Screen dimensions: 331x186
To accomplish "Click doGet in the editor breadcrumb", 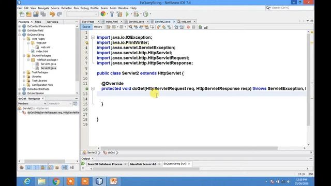I will 111,152.
